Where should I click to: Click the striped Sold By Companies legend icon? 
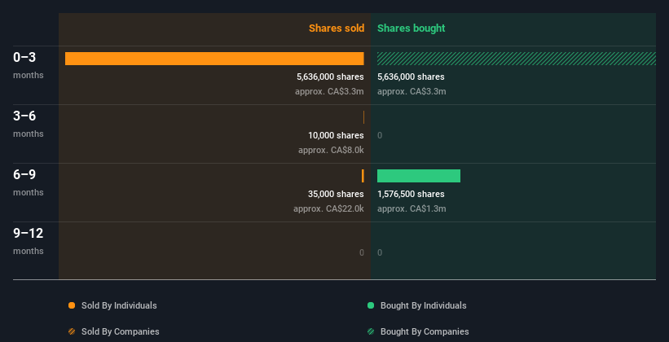[72, 331]
